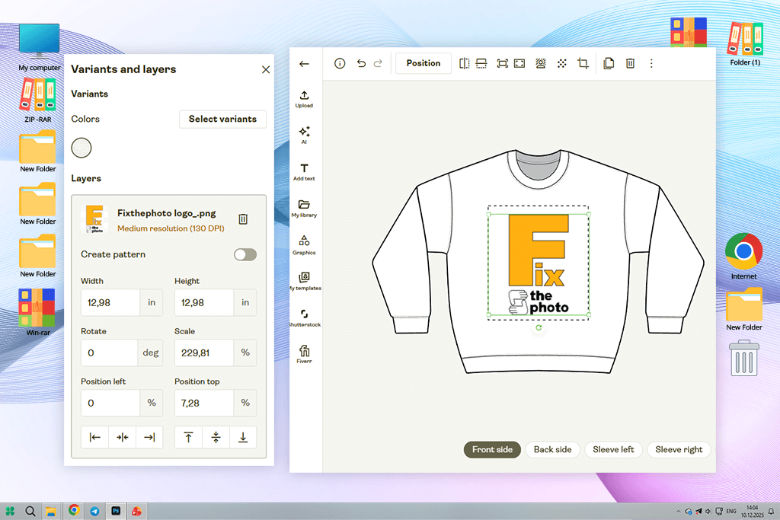
Task: Click the Position button in toolbar
Action: [x=424, y=63]
